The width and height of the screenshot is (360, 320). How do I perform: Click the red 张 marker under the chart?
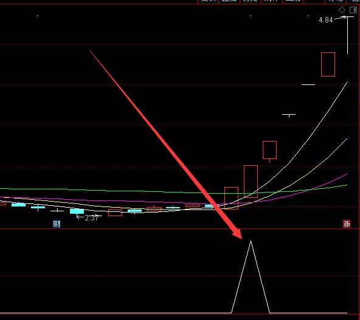(x=347, y=223)
